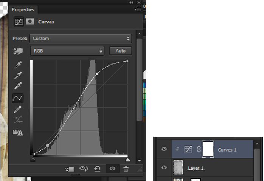Click the Auto button
The image size is (264, 181).
tap(121, 51)
